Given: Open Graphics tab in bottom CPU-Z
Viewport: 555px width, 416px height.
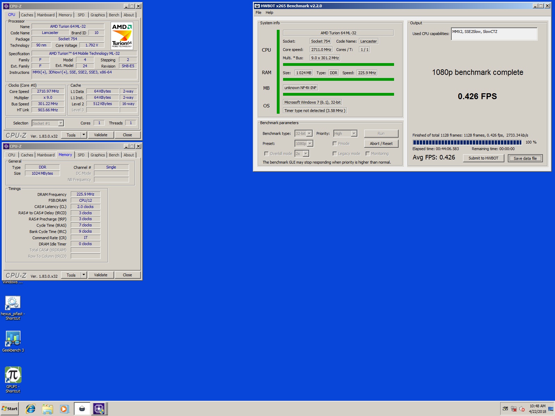Looking at the screenshot, I should [97, 155].
